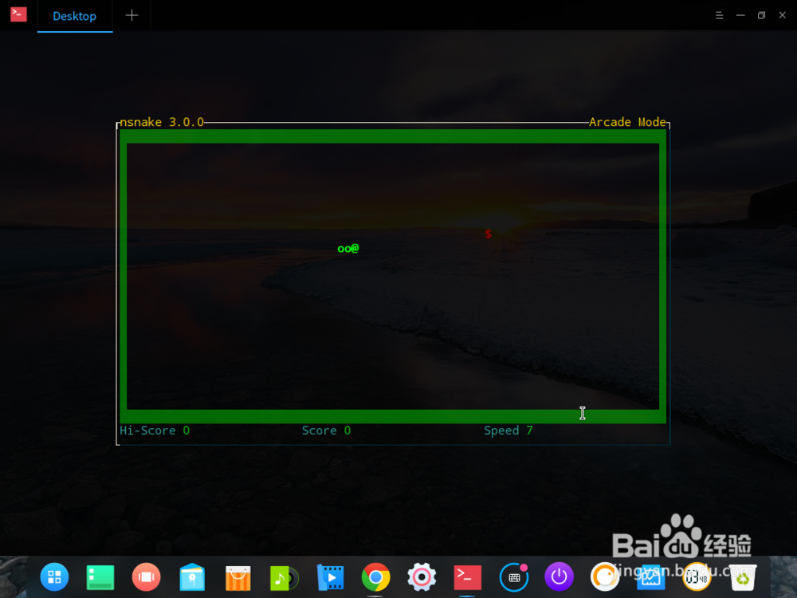Click the dock clock showing the time

pos(697,577)
